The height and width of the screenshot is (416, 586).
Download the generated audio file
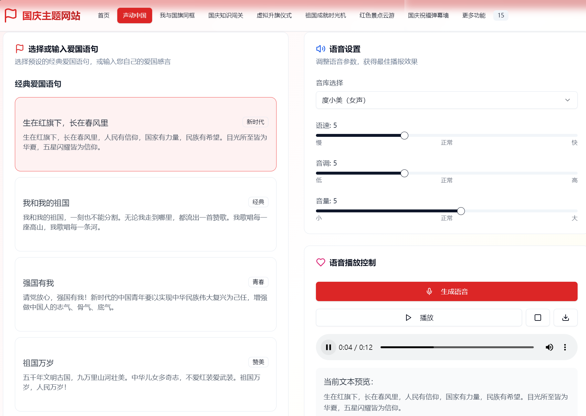point(565,318)
